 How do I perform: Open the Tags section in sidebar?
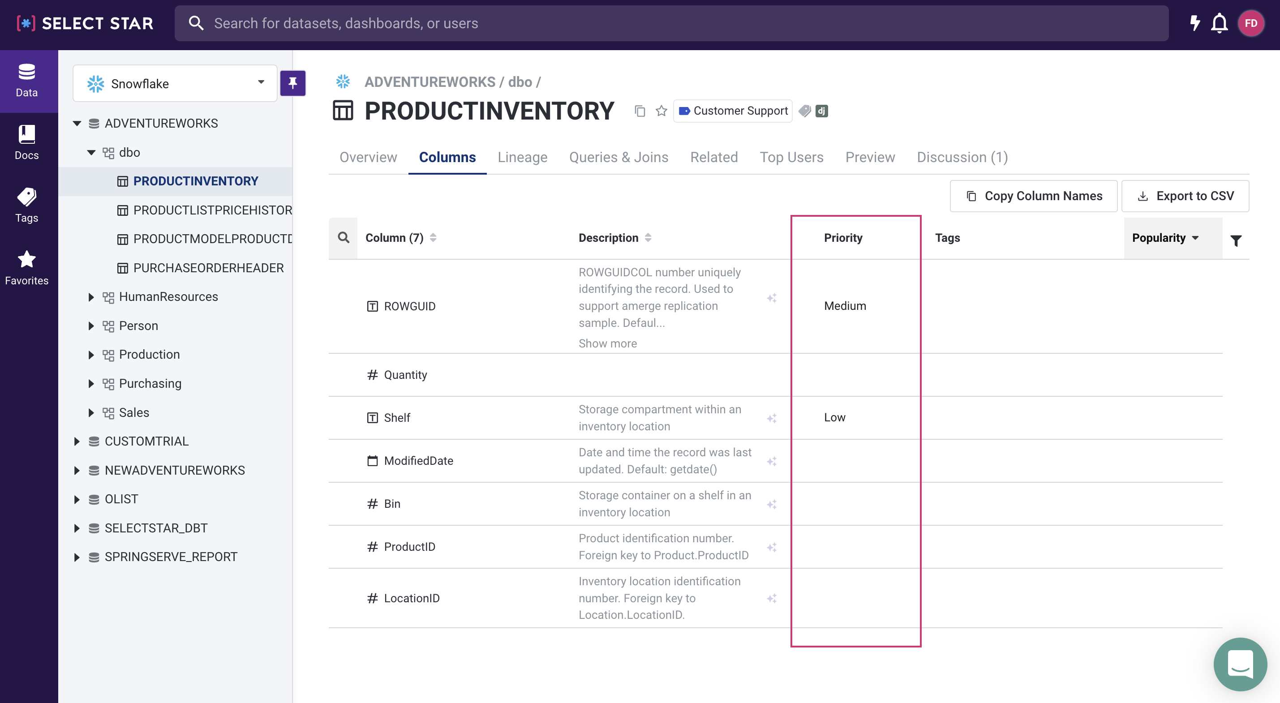(27, 206)
